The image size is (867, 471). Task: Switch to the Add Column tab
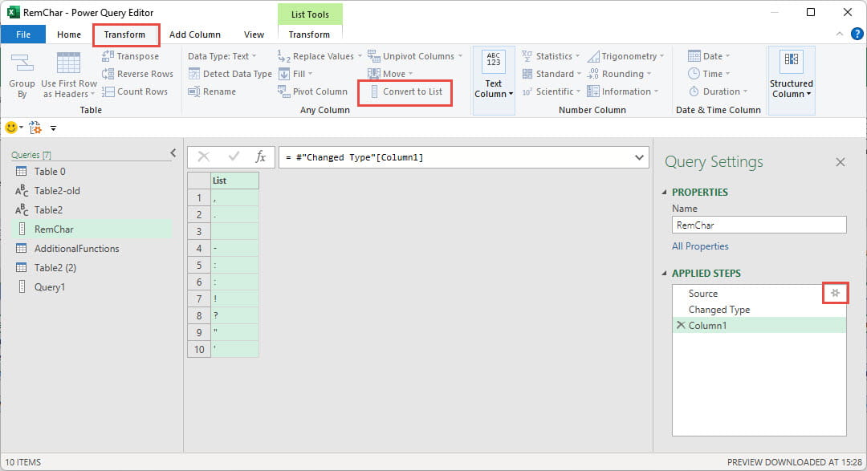pos(194,35)
